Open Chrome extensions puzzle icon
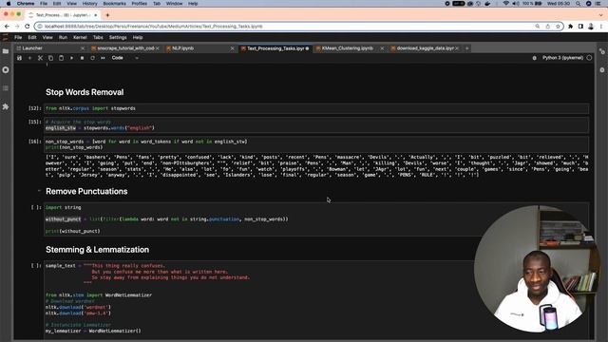 (570, 27)
